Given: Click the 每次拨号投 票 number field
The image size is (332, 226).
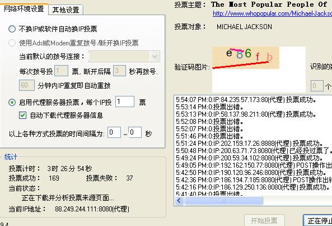Looking at the screenshot, I should (x=61, y=71).
